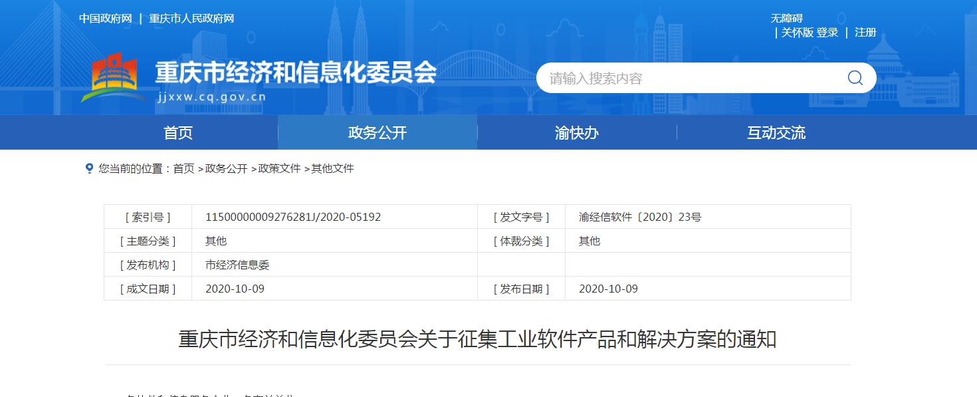The width and height of the screenshot is (977, 397).
Task: Click the 无障碍 accessibility link
Action: [x=786, y=19]
